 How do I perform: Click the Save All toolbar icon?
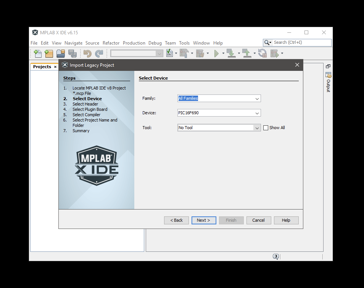click(72, 54)
